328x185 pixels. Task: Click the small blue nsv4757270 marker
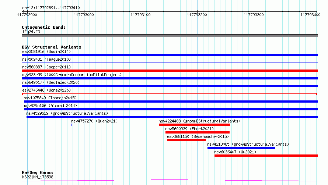tap(72, 125)
